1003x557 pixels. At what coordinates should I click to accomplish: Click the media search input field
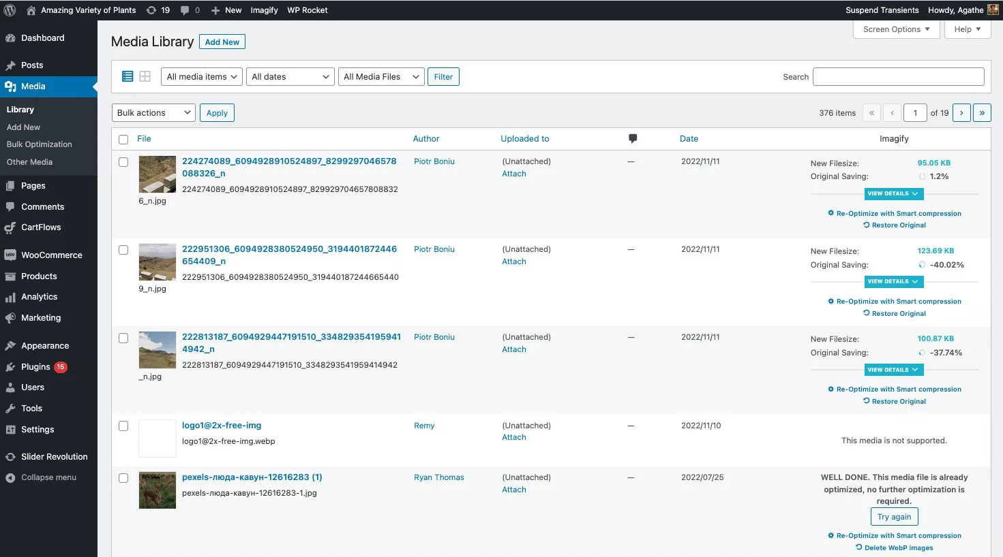898,76
